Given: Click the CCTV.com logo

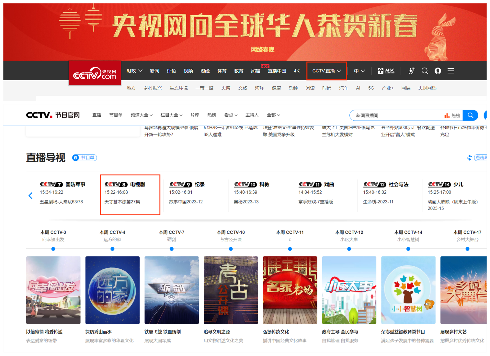Looking at the screenshot, I should coord(95,73).
